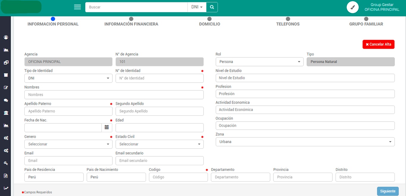The height and width of the screenshot is (196, 406).
Task: Open the DNI search type dropdown
Action: [x=197, y=7]
